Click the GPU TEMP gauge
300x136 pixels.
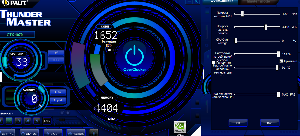(x=21, y=61)
